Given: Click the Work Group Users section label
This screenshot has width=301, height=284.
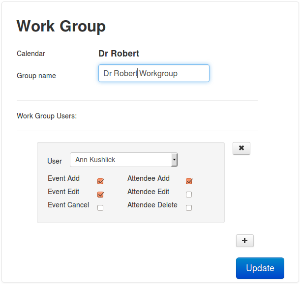Looking at the screenshot, I should coord(47,116).
